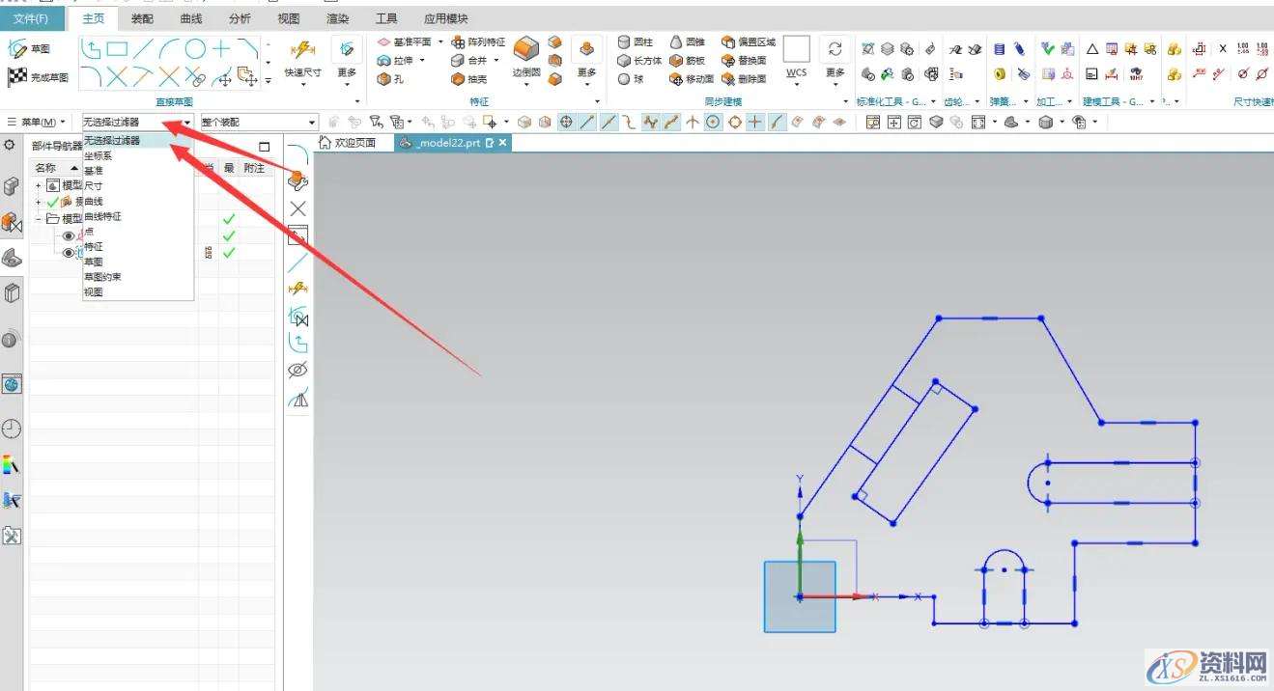Collapse the expanded 模型 folder tree node
Screen dimensions: 1274x691
click(39, 219)
